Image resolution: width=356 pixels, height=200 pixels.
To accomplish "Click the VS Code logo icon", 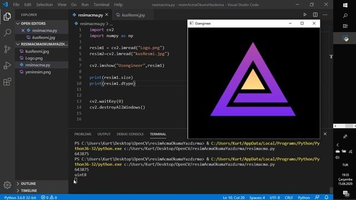I will [6, 4].
